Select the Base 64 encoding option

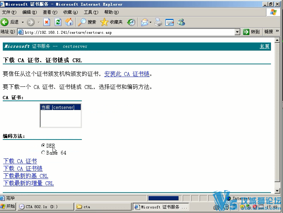click(x=43, y=153)
